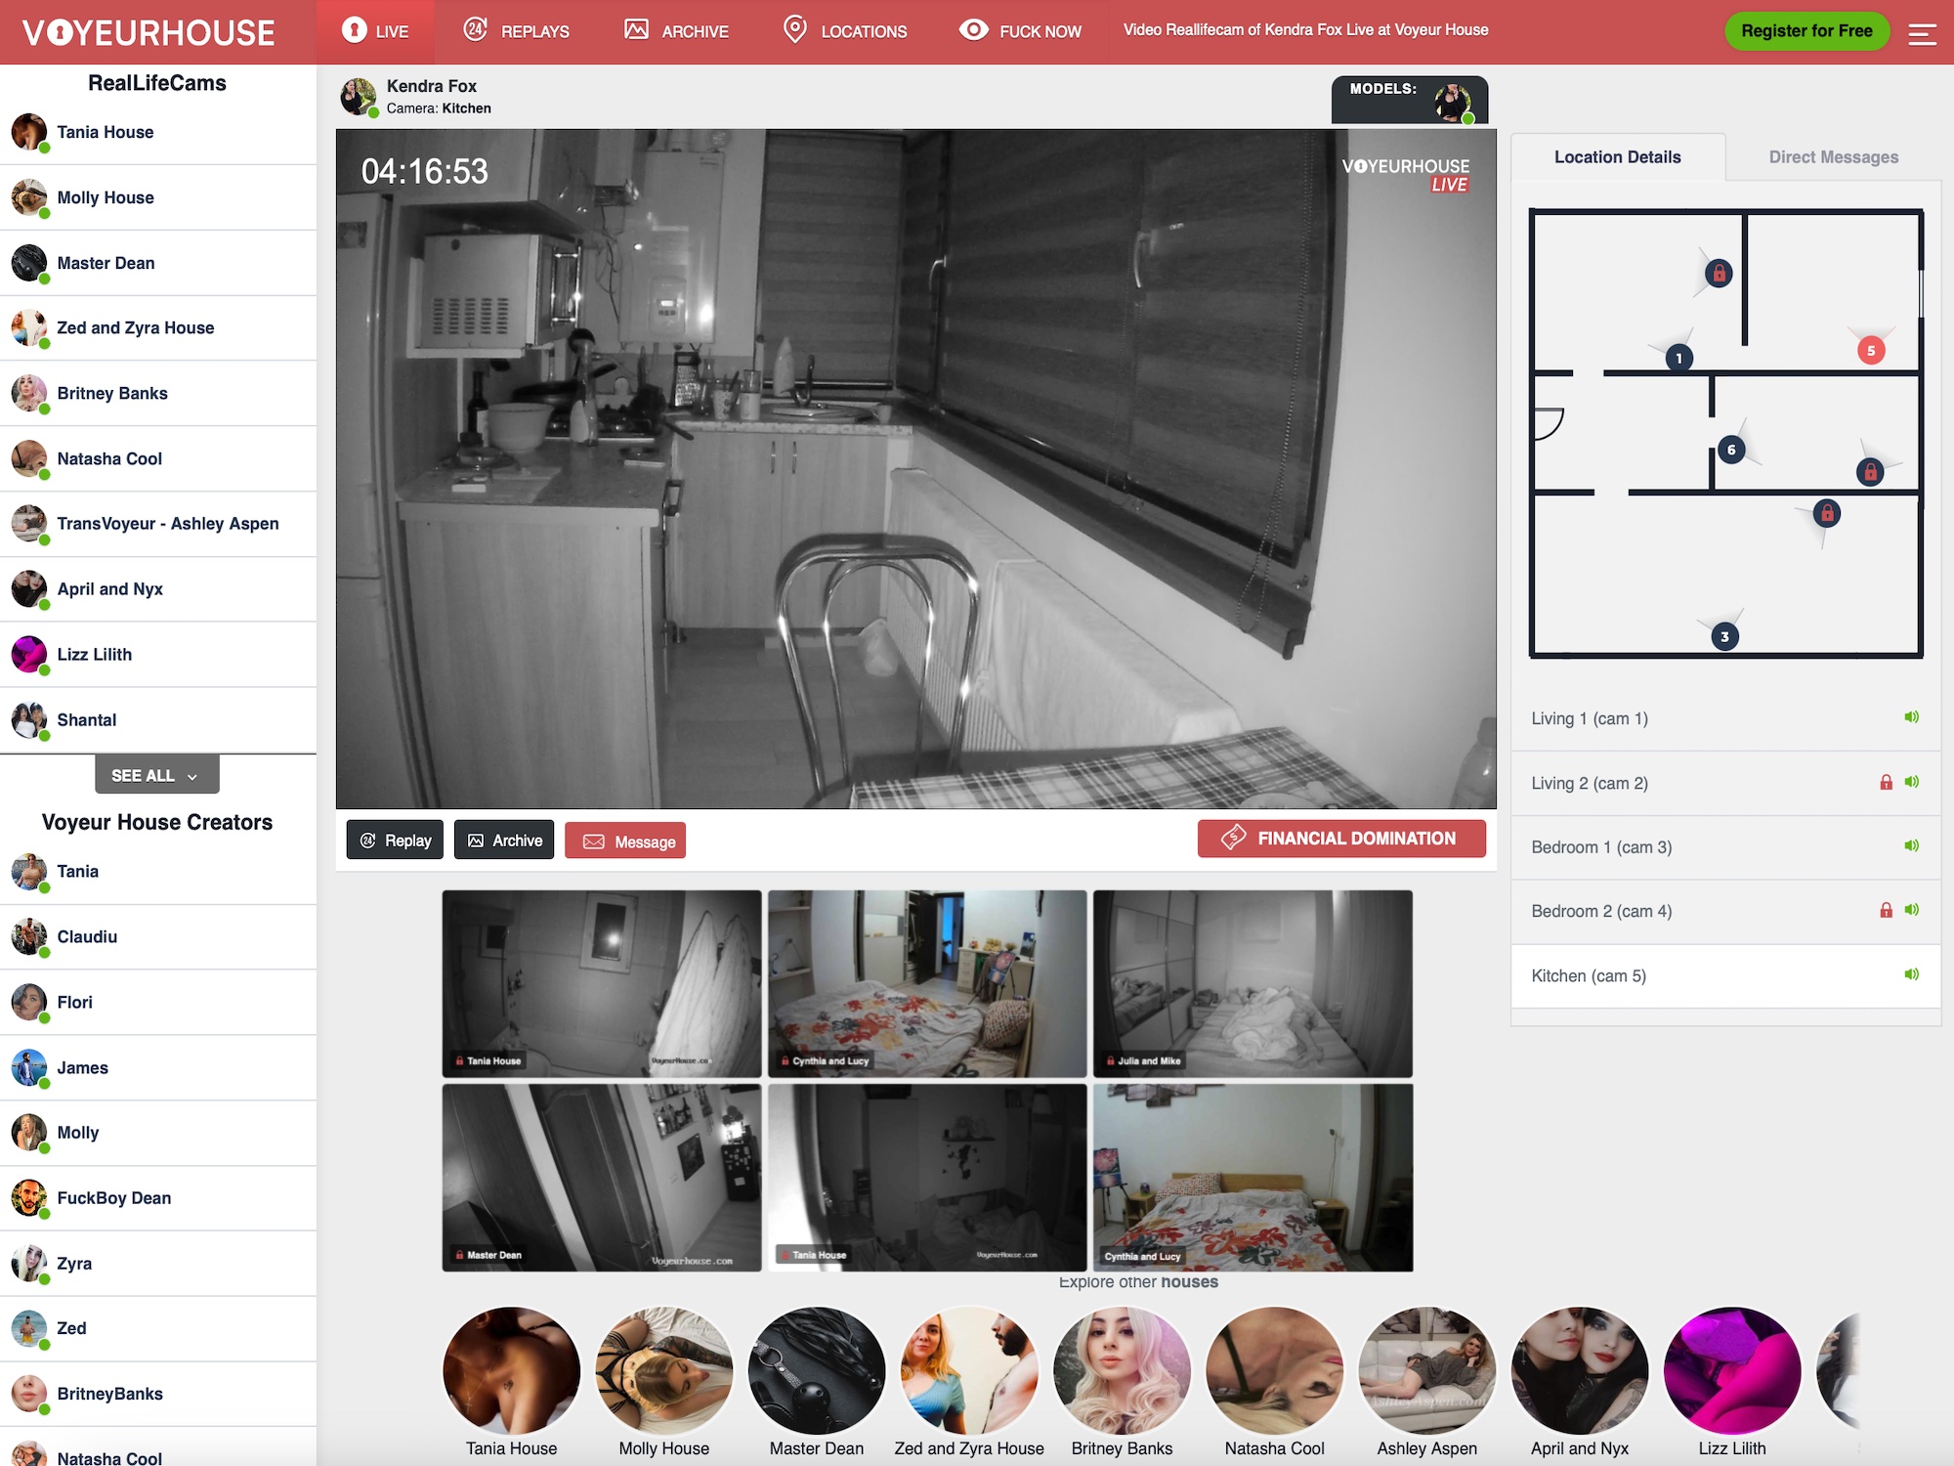
Task: Toggle audio on Bedroom 1 cam 3
Action: [x=1912, y=845]
